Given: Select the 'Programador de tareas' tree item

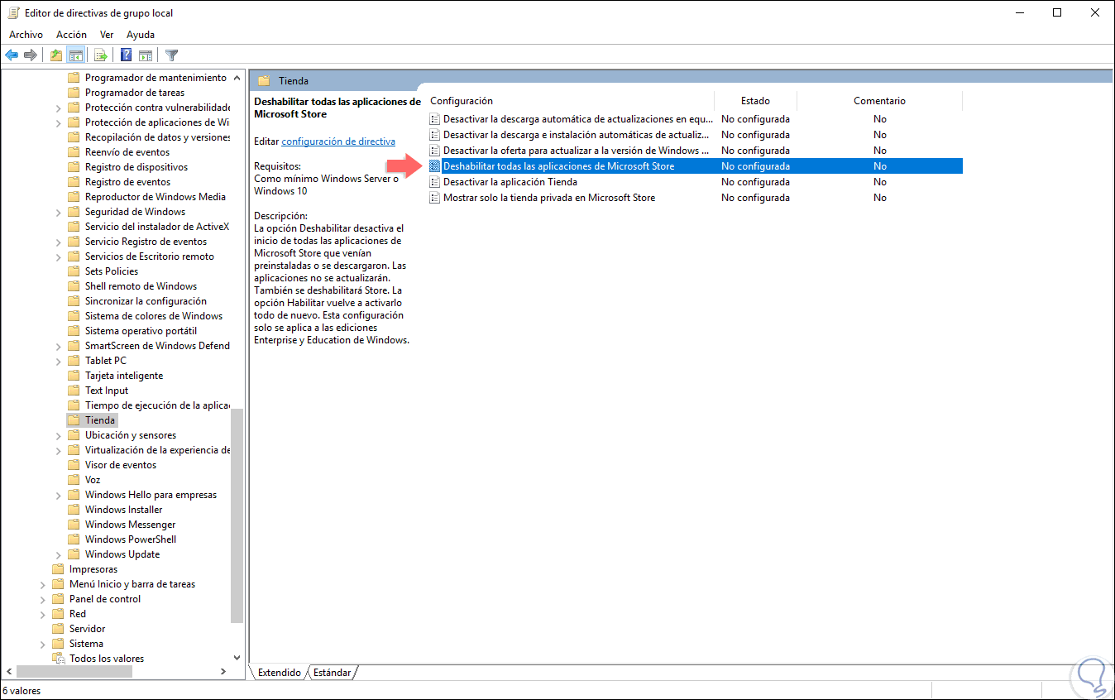Looking at the screenshot, I should [x=135, y=93].
